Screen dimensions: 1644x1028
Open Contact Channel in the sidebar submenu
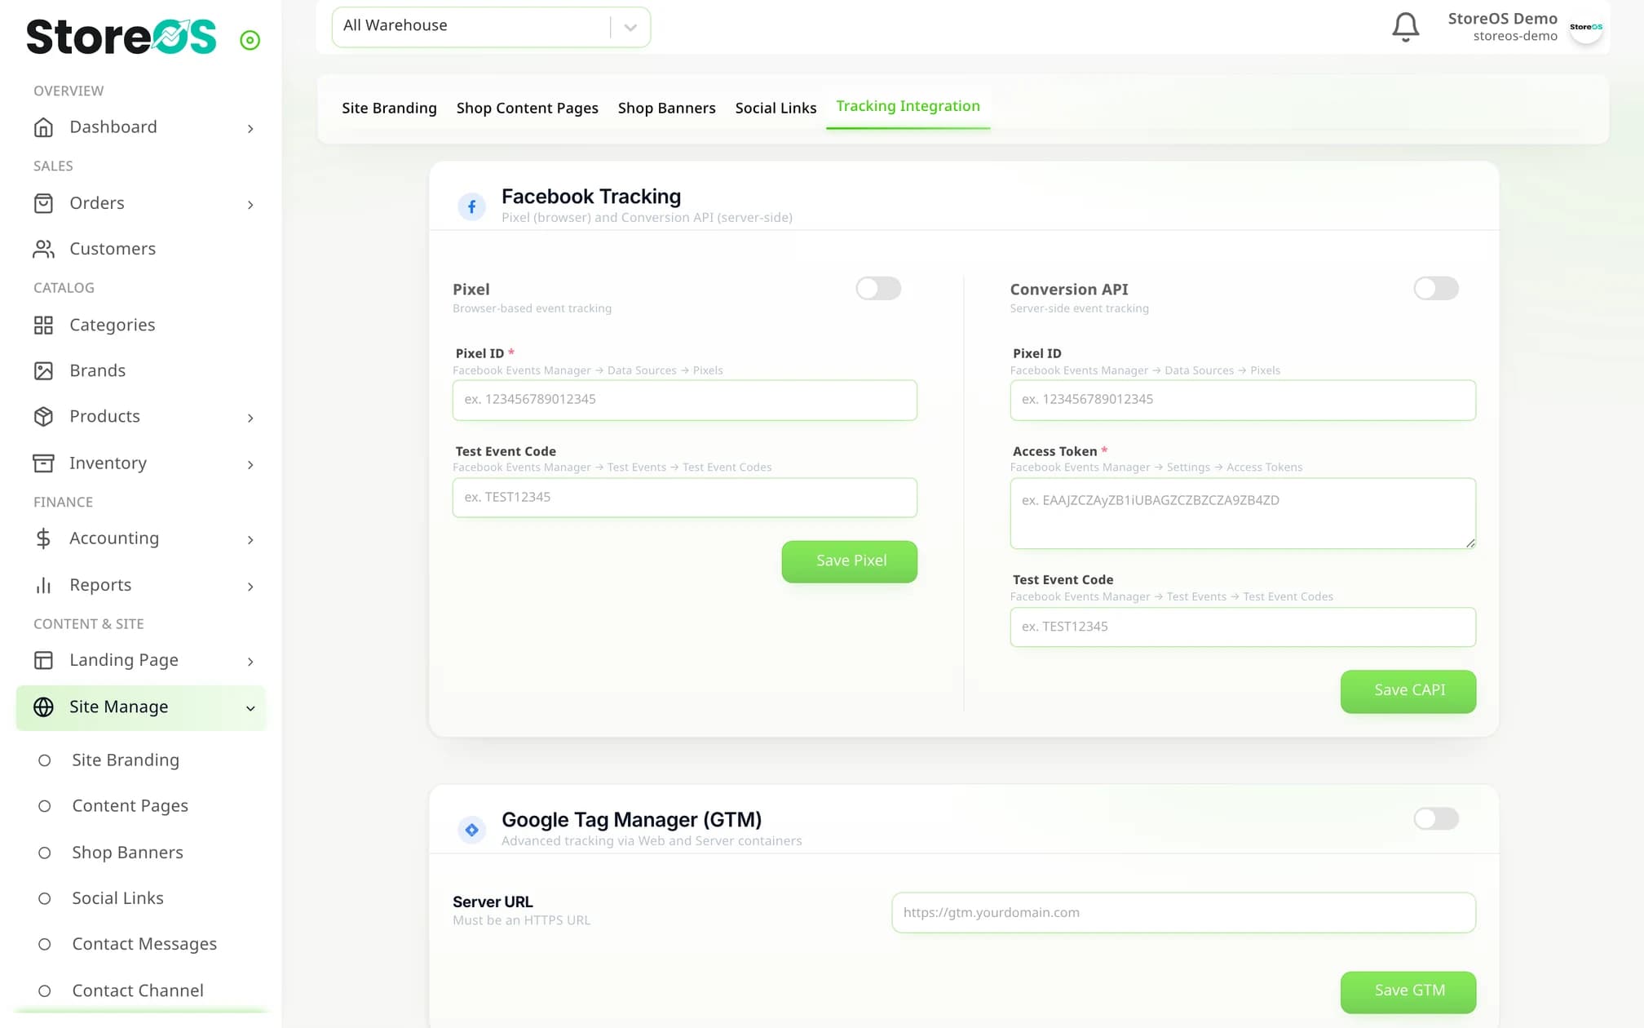coord(137,990)
